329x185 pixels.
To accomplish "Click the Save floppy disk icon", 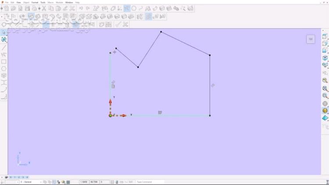I will (27, 8).
